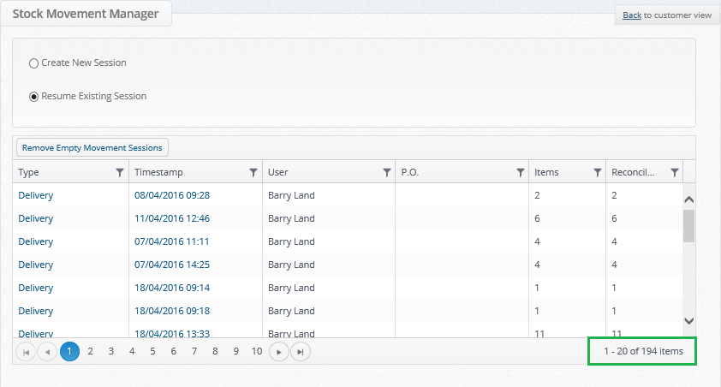Image resolution: width=721 pixels, height=387 pixels.
Task: Select Resume Existing Session option
Action: click(33, 97)
